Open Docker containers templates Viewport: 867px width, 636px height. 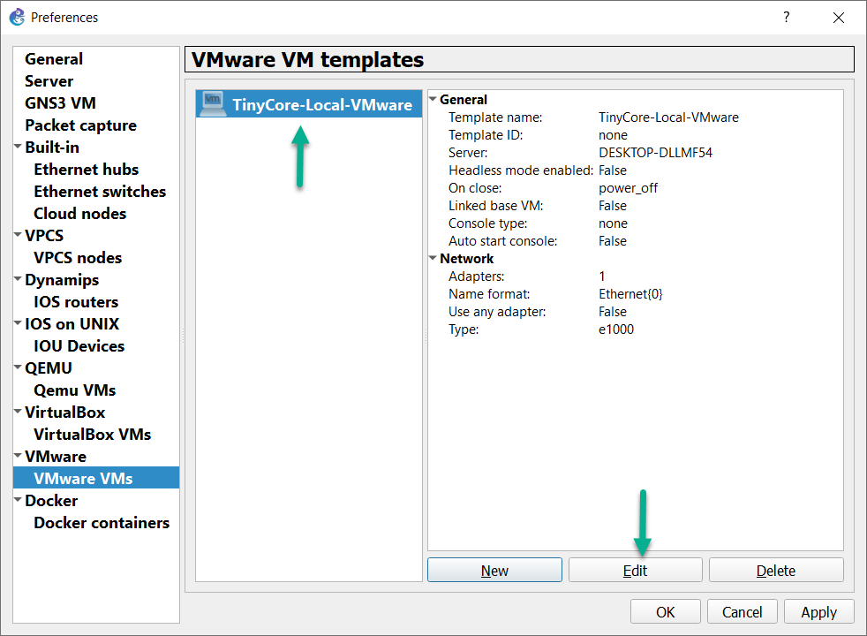(102, 523)
